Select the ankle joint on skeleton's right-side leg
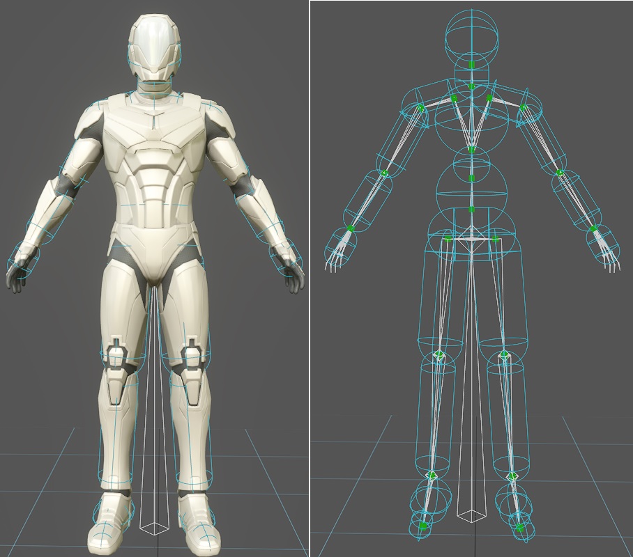This screenshot has width=633, height=557. coord(512,476)
